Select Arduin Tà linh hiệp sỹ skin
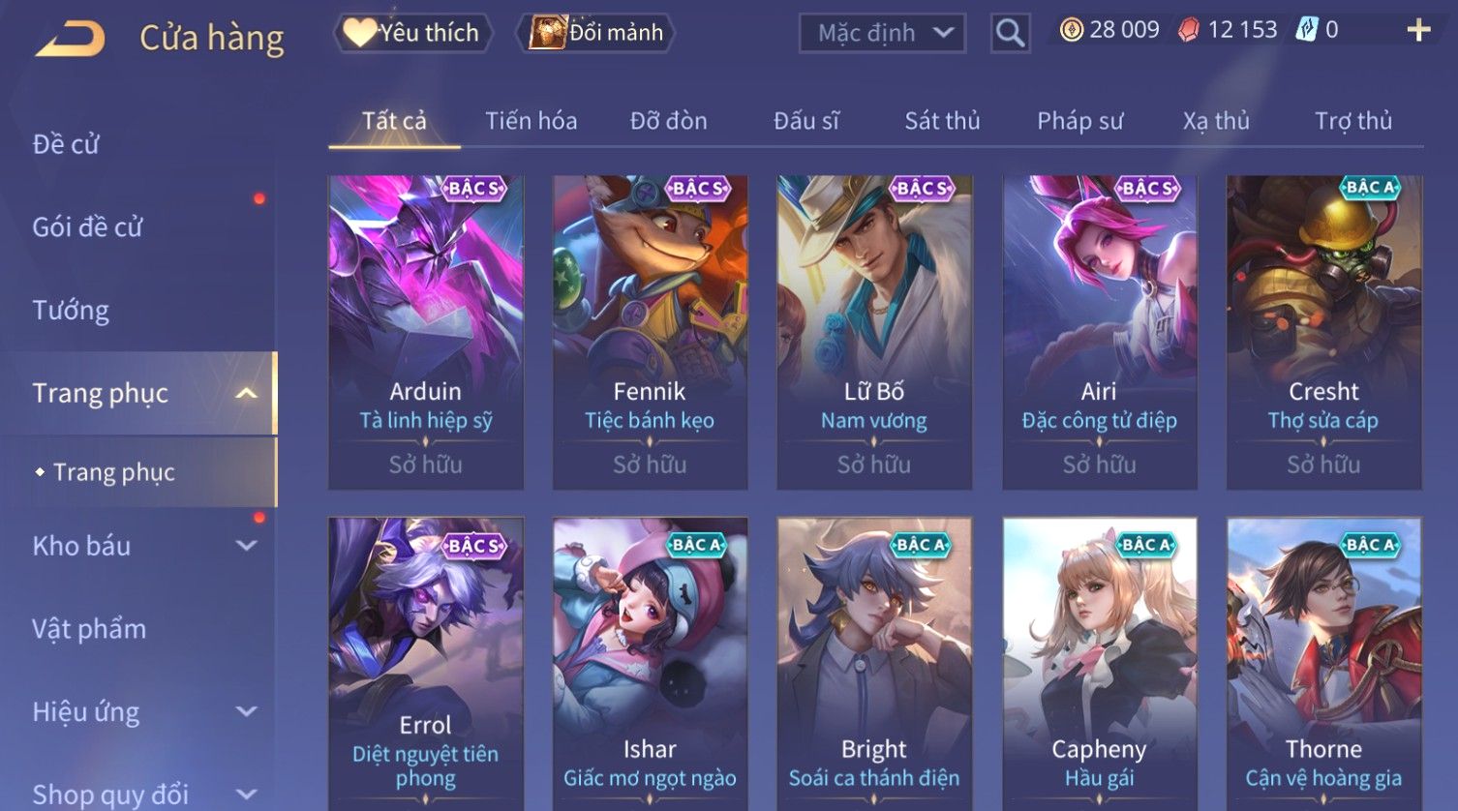This screenshot has width=1458, height=811. [x=426, y=332]
